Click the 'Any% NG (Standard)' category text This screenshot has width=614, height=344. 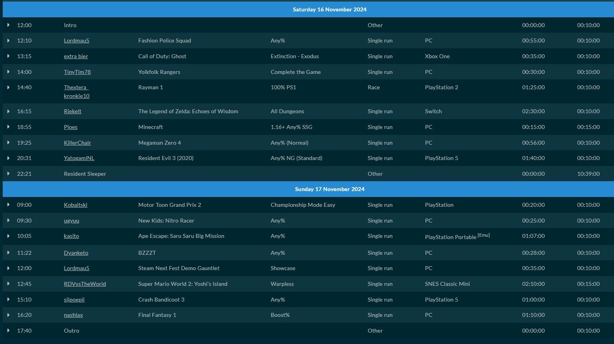tap(296, 158)
